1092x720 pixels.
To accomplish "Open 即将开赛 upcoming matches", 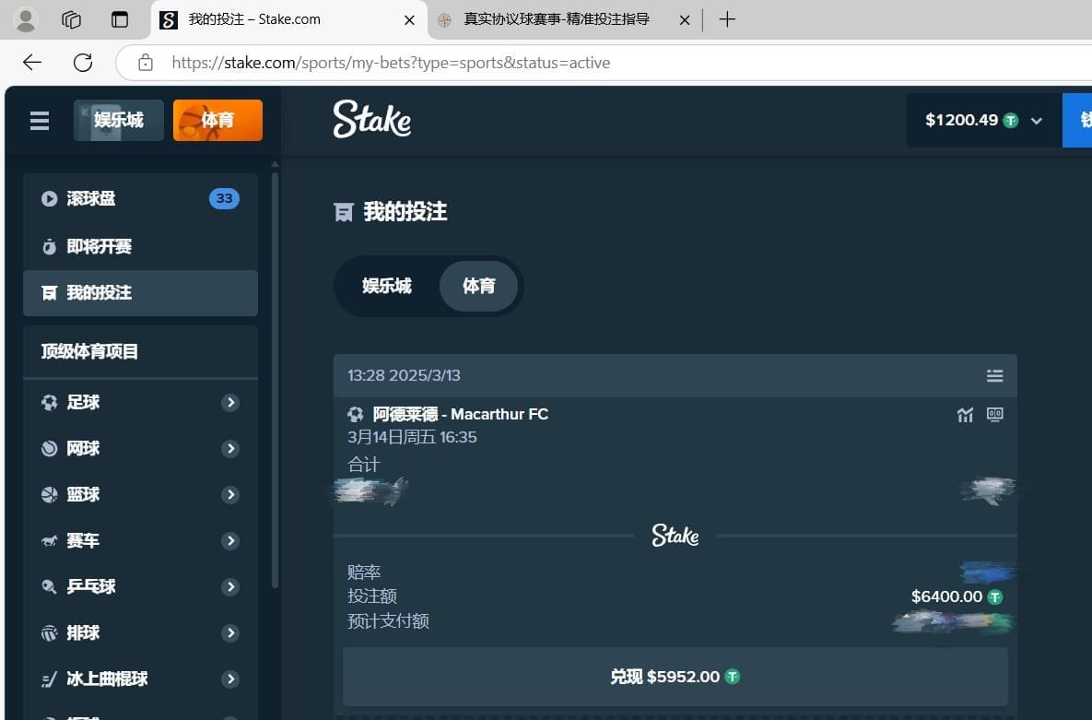I will (141, 246).
